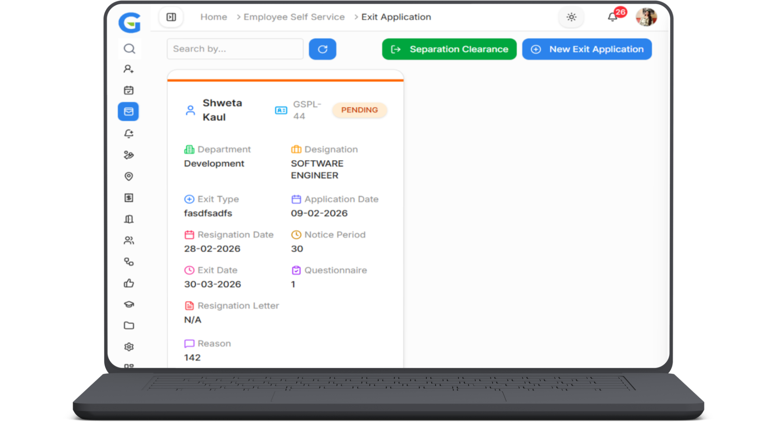Open Separation Clearance
Viewport: 761px width, 428px height.
coord(449,49)
